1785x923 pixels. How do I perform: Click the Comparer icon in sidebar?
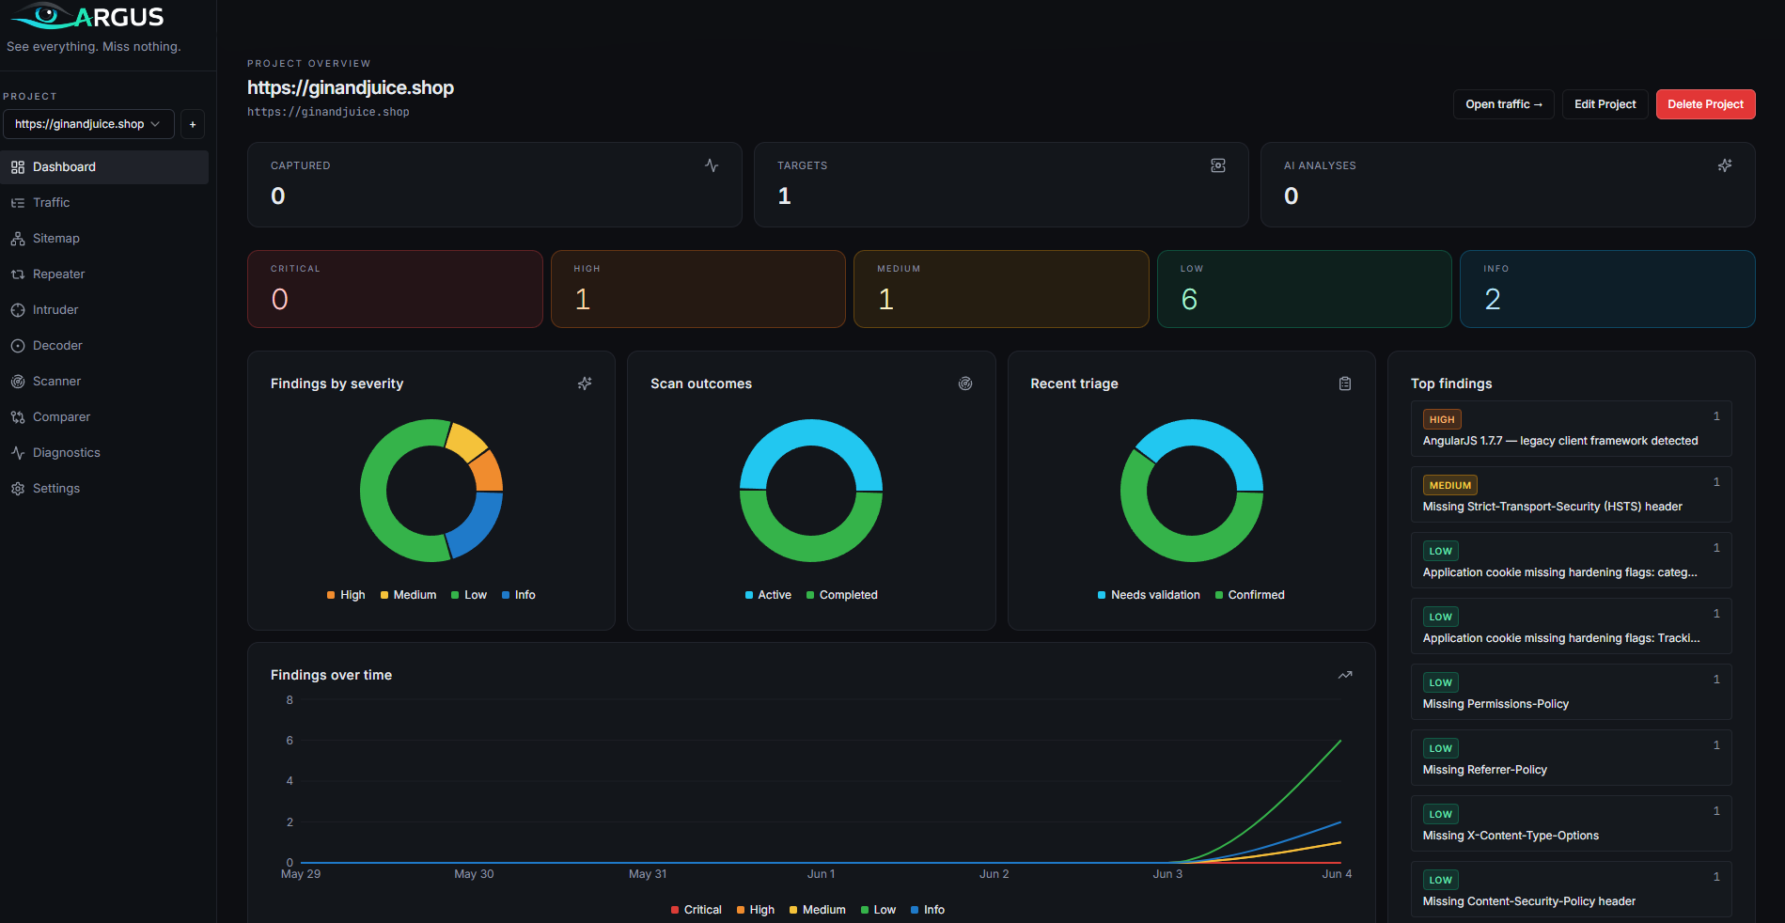pyautogui.click(x=18, y=417)
